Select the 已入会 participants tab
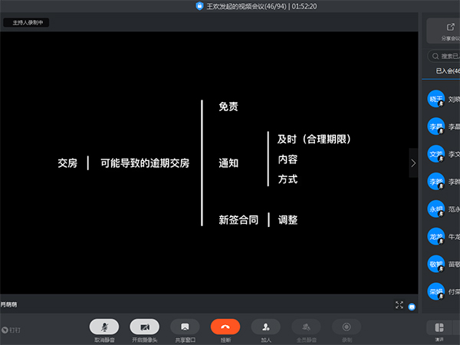460x345 pixels. point(443,71)
